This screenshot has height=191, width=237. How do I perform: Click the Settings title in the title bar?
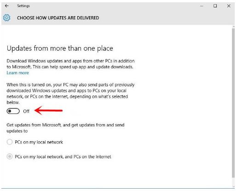coord(23,6)
